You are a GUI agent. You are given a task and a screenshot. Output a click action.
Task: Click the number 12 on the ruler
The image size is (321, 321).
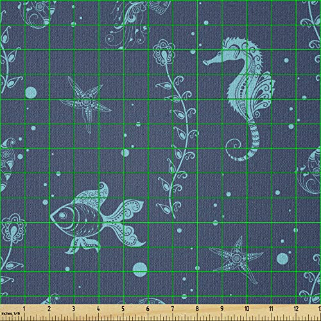[296, 309]
